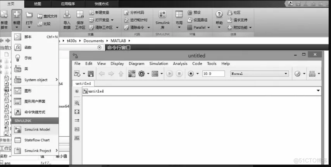Expand the untitled path breadcrumb dropdown arrow
Screen dimensions: 331x167
click(x=318, y=91)
